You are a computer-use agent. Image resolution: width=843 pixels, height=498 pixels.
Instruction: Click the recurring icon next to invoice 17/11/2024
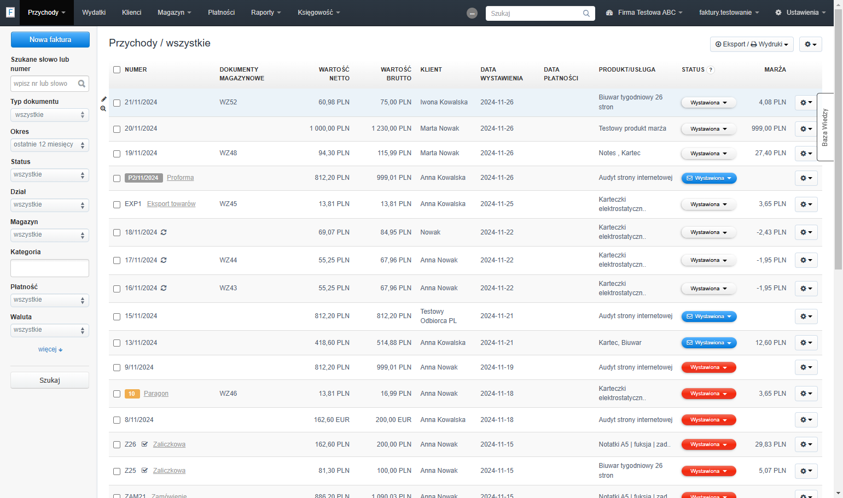coord(164,260)
